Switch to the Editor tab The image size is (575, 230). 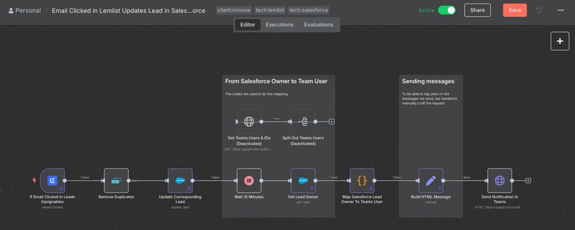tap(248, 24)
